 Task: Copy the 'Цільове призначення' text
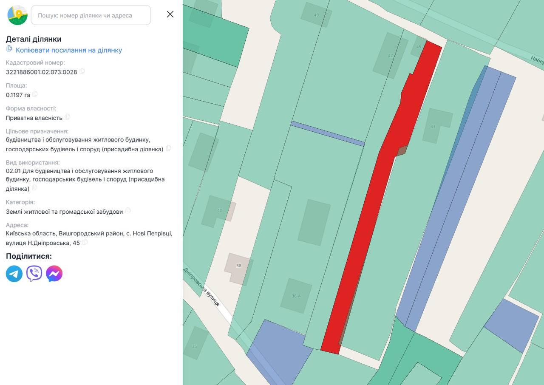tap(169, 148)
